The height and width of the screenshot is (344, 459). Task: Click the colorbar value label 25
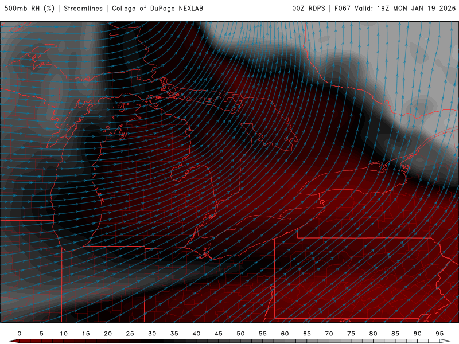point(130,334)
